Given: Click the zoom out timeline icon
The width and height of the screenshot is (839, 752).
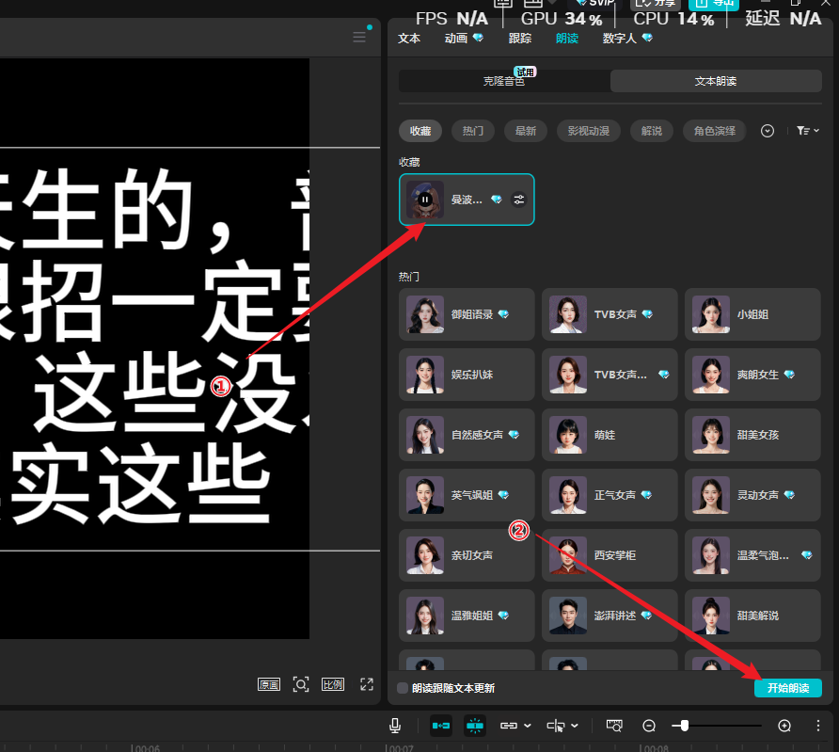Looking at the screenshot, I should tap(649, 726).
